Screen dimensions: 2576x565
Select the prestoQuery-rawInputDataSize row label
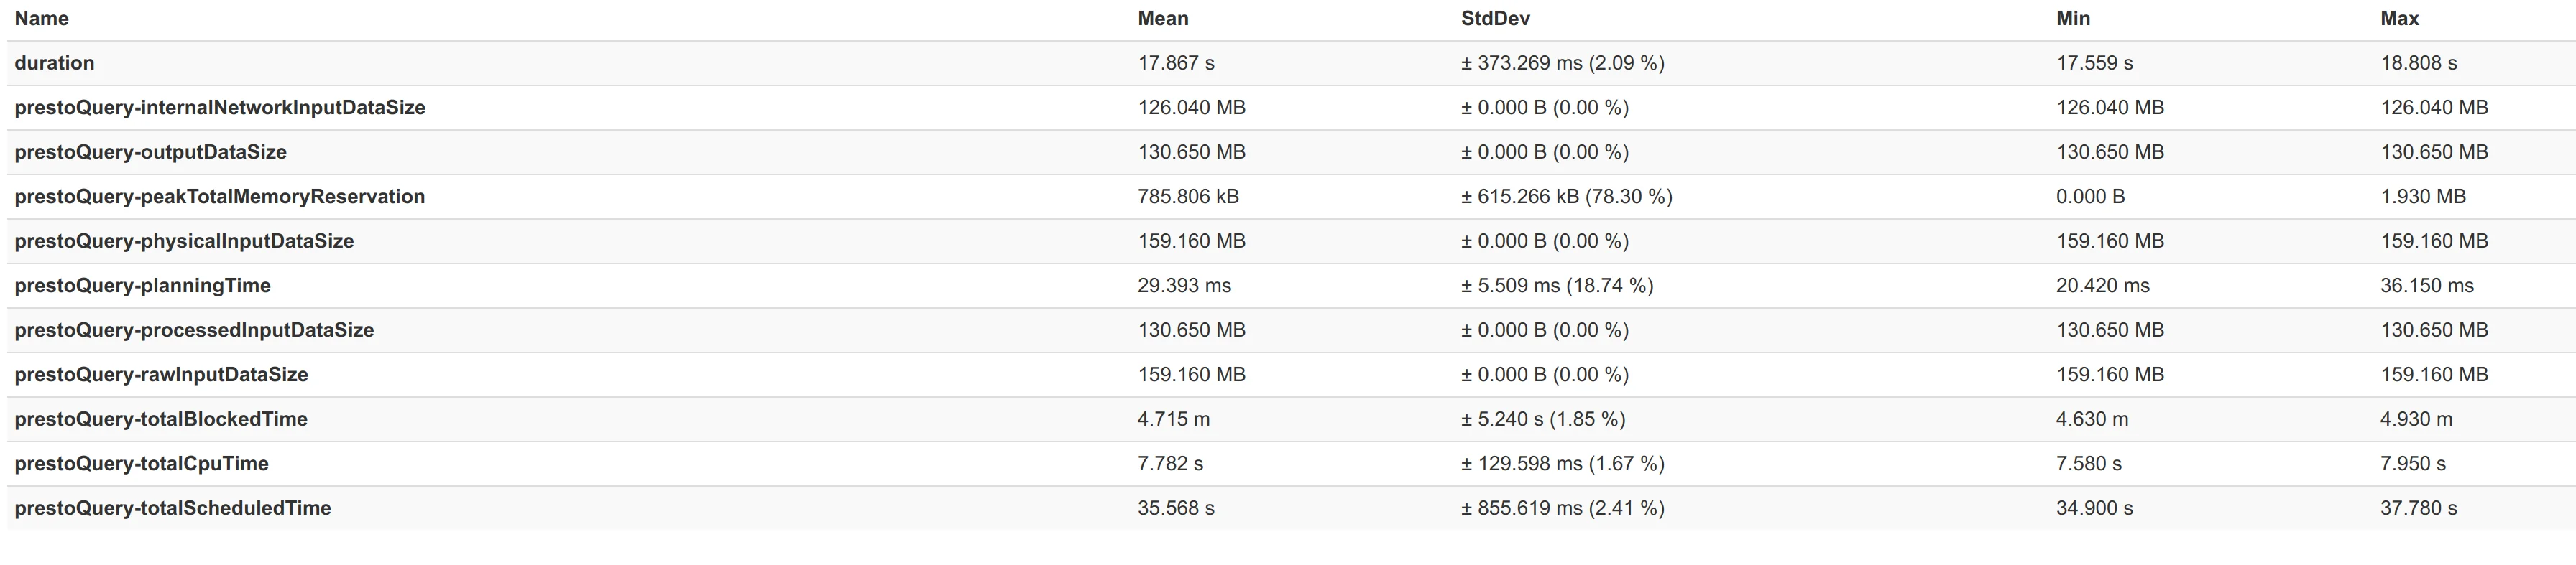pyautogui.click(x=161, y=374)
